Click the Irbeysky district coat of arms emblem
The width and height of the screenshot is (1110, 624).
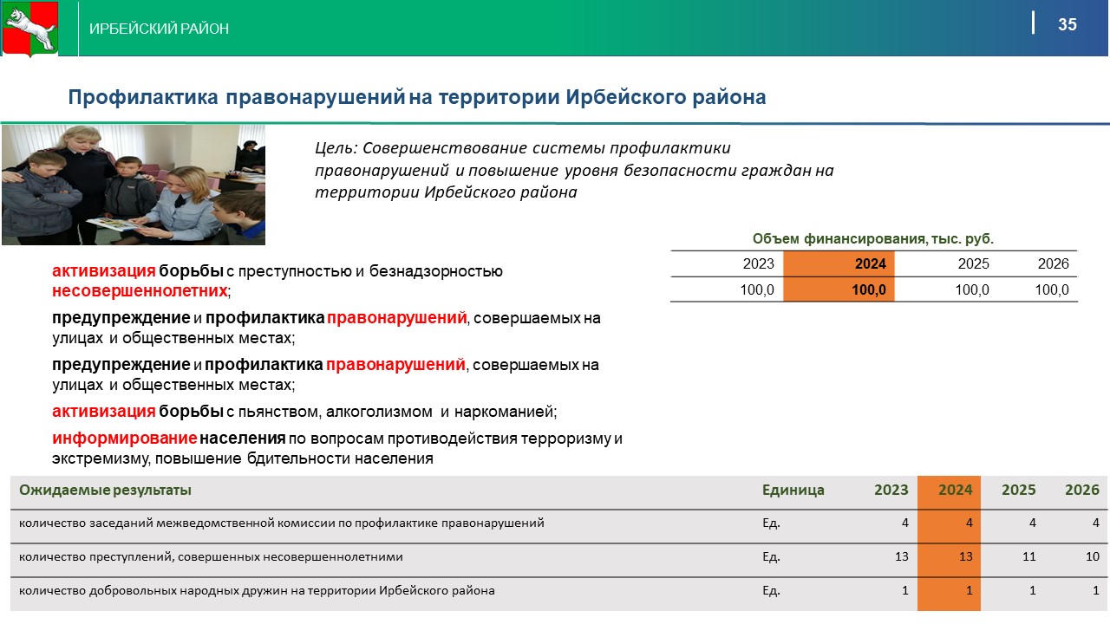click(29, 29)
